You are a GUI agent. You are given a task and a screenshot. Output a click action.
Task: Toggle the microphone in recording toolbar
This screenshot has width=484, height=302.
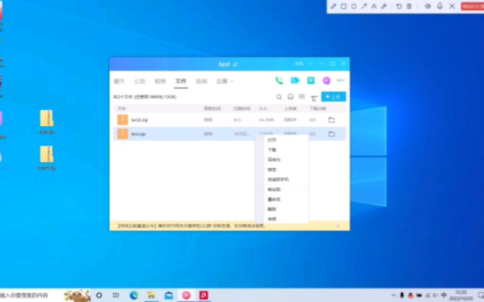tap(440, 6)
